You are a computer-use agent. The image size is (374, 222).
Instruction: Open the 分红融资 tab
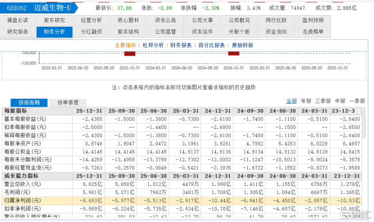[91, 32]
